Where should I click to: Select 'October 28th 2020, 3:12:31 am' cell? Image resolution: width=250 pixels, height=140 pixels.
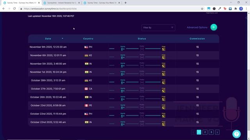[x=48, y=80]
